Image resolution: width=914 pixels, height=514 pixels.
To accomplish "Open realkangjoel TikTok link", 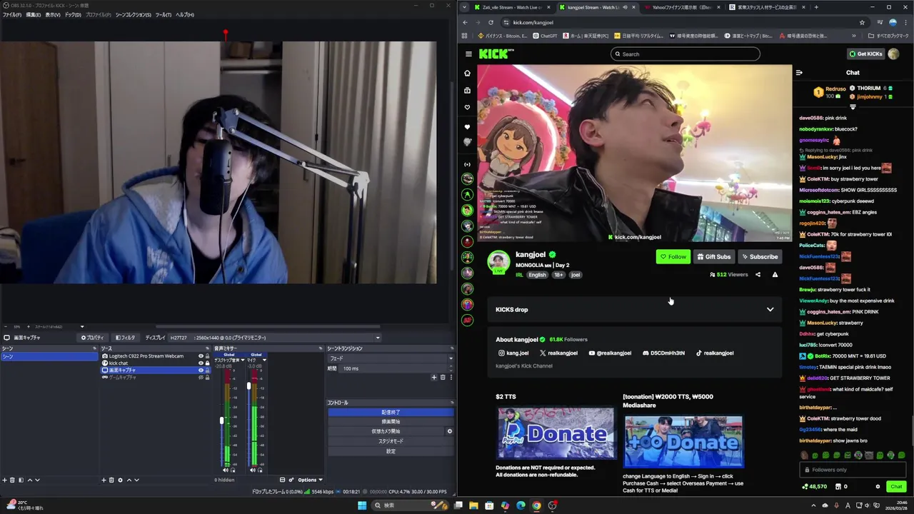I will point(714,353).
